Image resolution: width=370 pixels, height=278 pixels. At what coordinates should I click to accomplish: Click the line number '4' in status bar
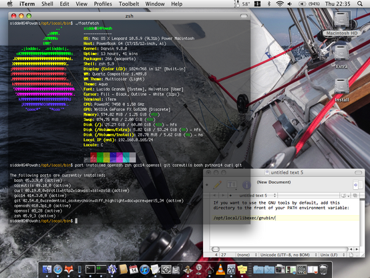216,255
